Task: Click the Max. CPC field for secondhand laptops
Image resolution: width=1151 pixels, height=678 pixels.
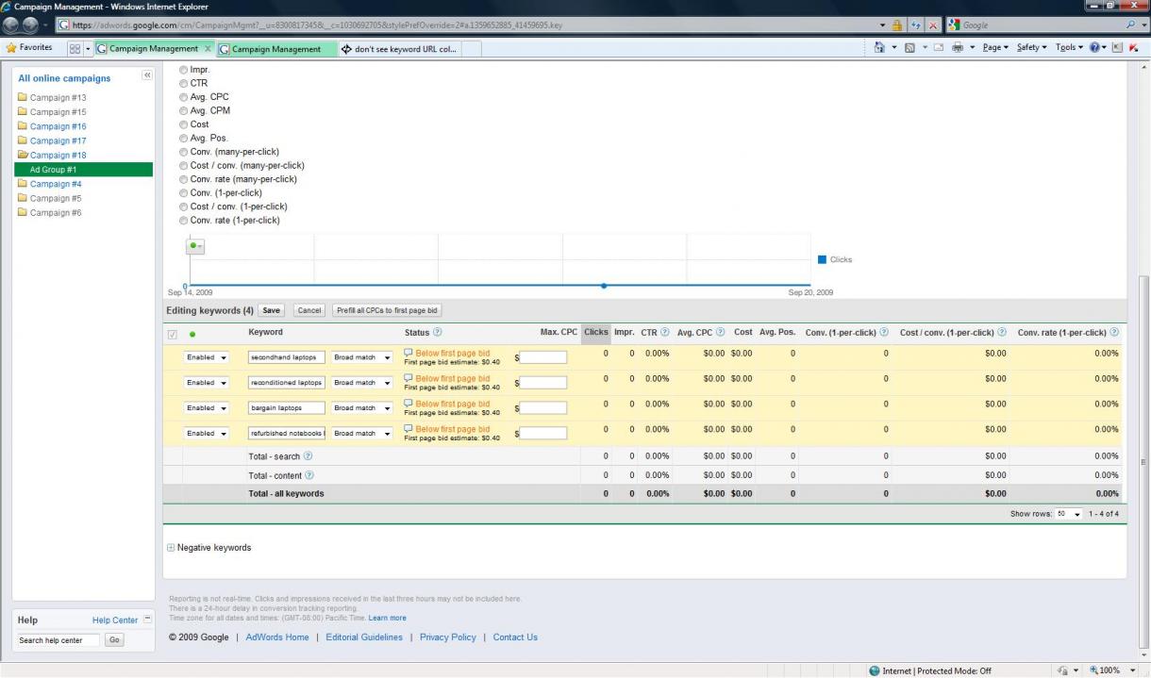Action: tap(543, 357)
